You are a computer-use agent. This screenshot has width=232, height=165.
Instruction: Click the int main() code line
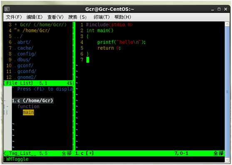(x=100, y=31)
